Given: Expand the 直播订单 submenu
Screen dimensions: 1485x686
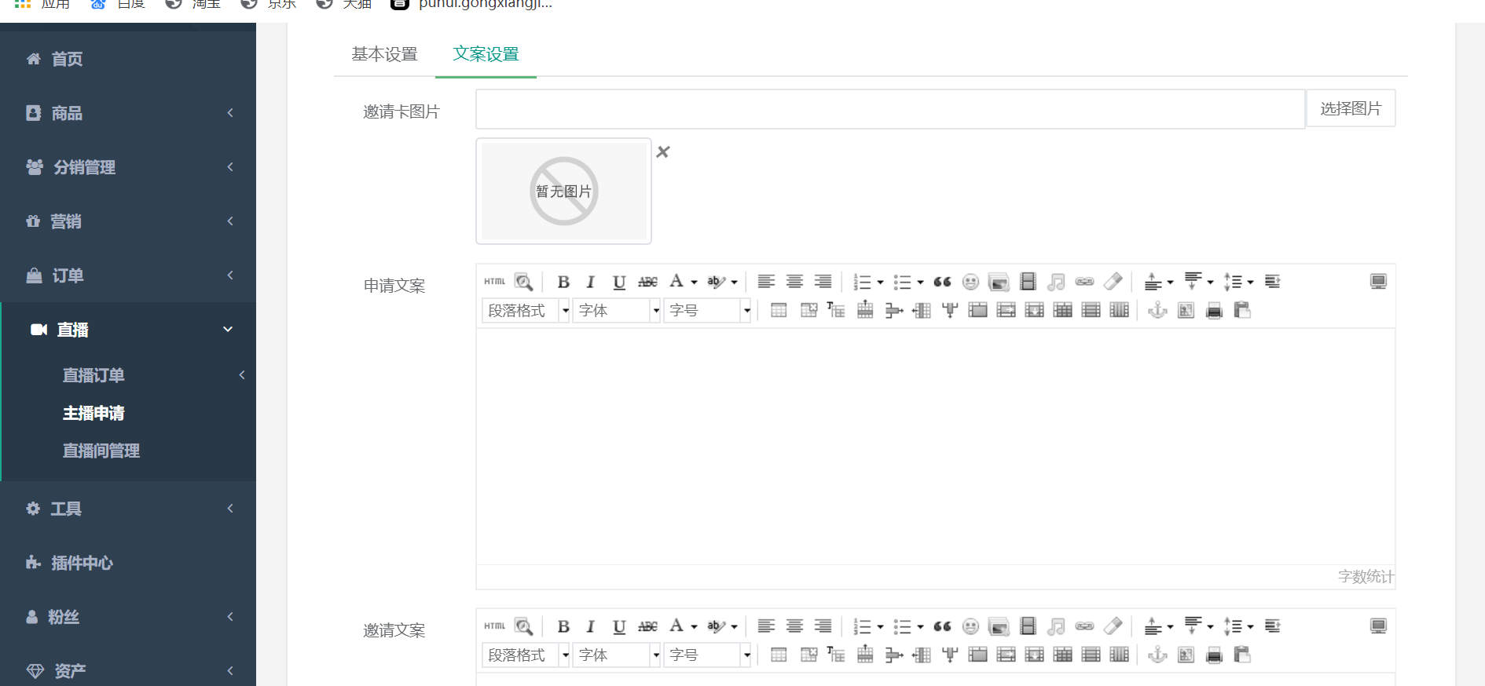Looking at the screenshot, I should (x=128, y=375).
